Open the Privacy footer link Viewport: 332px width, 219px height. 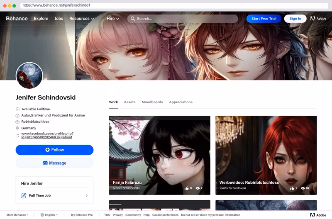pos(118,215)
